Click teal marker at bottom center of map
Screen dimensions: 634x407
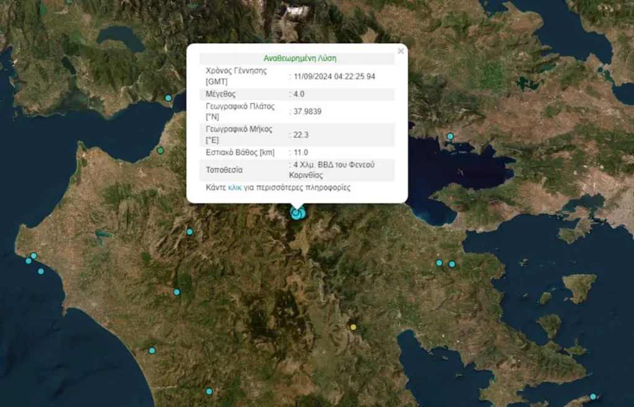pos(209,391)
